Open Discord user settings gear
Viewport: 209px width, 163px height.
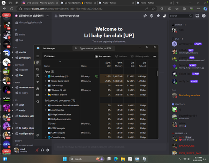[48, 150]
